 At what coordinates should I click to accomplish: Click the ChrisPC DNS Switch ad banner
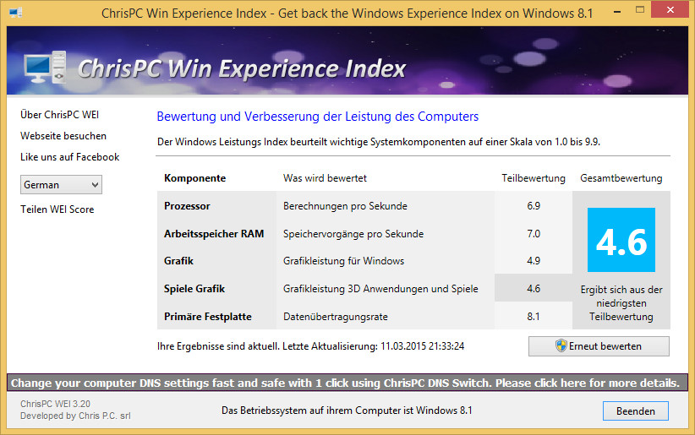347,383
